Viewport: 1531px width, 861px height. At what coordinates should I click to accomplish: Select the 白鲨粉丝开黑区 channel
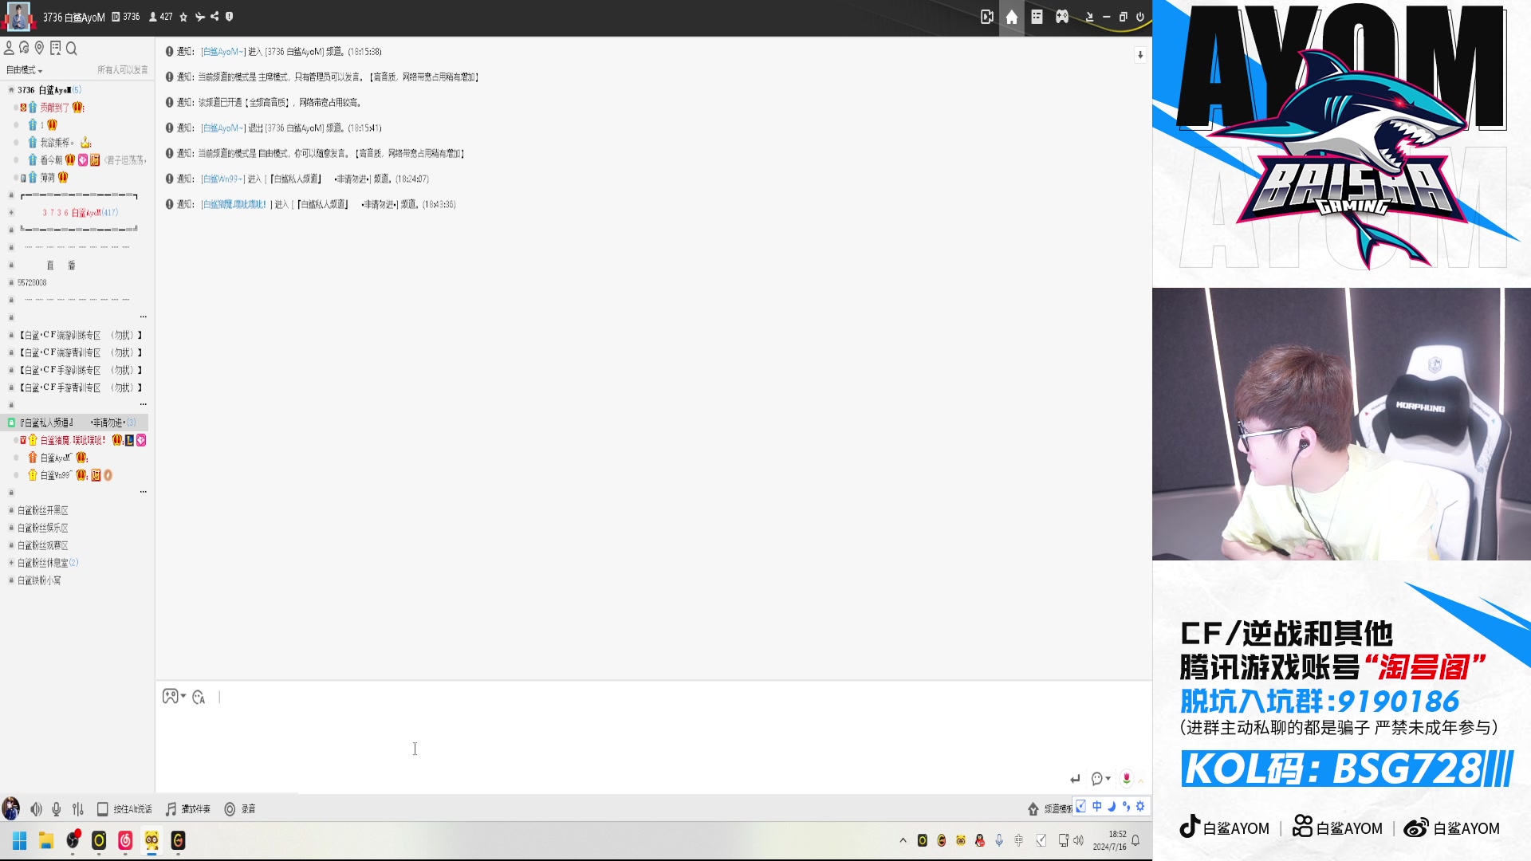point(43,510)
